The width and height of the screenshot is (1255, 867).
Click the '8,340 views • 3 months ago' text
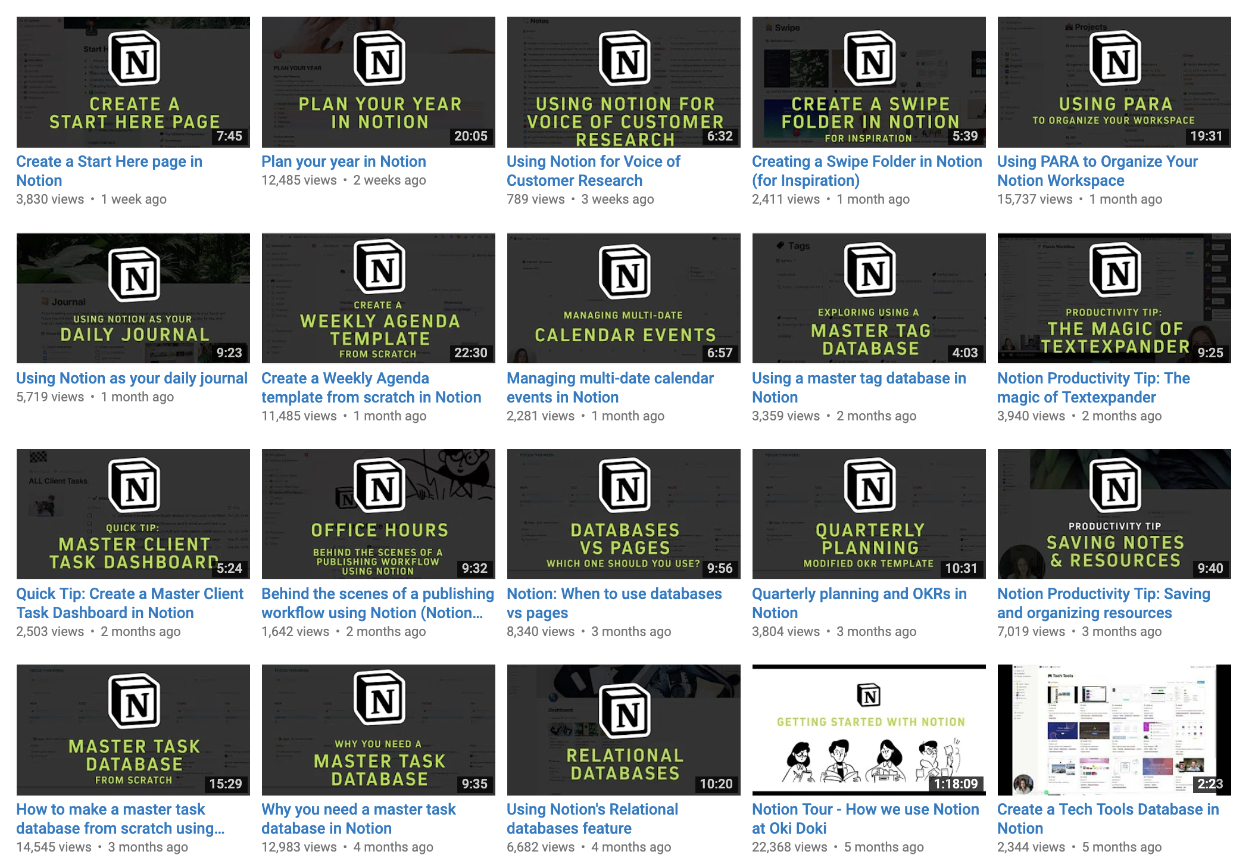589,632
